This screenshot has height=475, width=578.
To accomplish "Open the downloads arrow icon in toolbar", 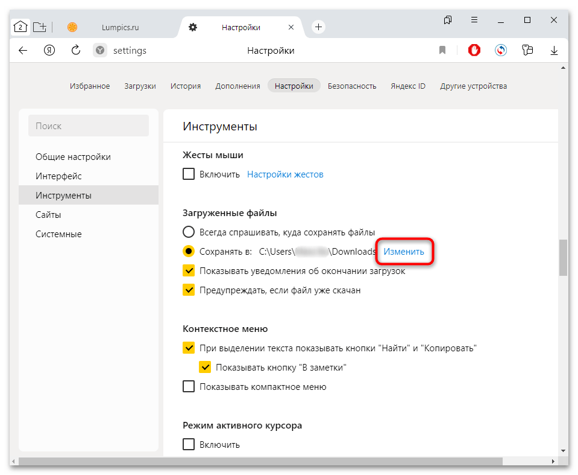I will [x=554, y=51].
